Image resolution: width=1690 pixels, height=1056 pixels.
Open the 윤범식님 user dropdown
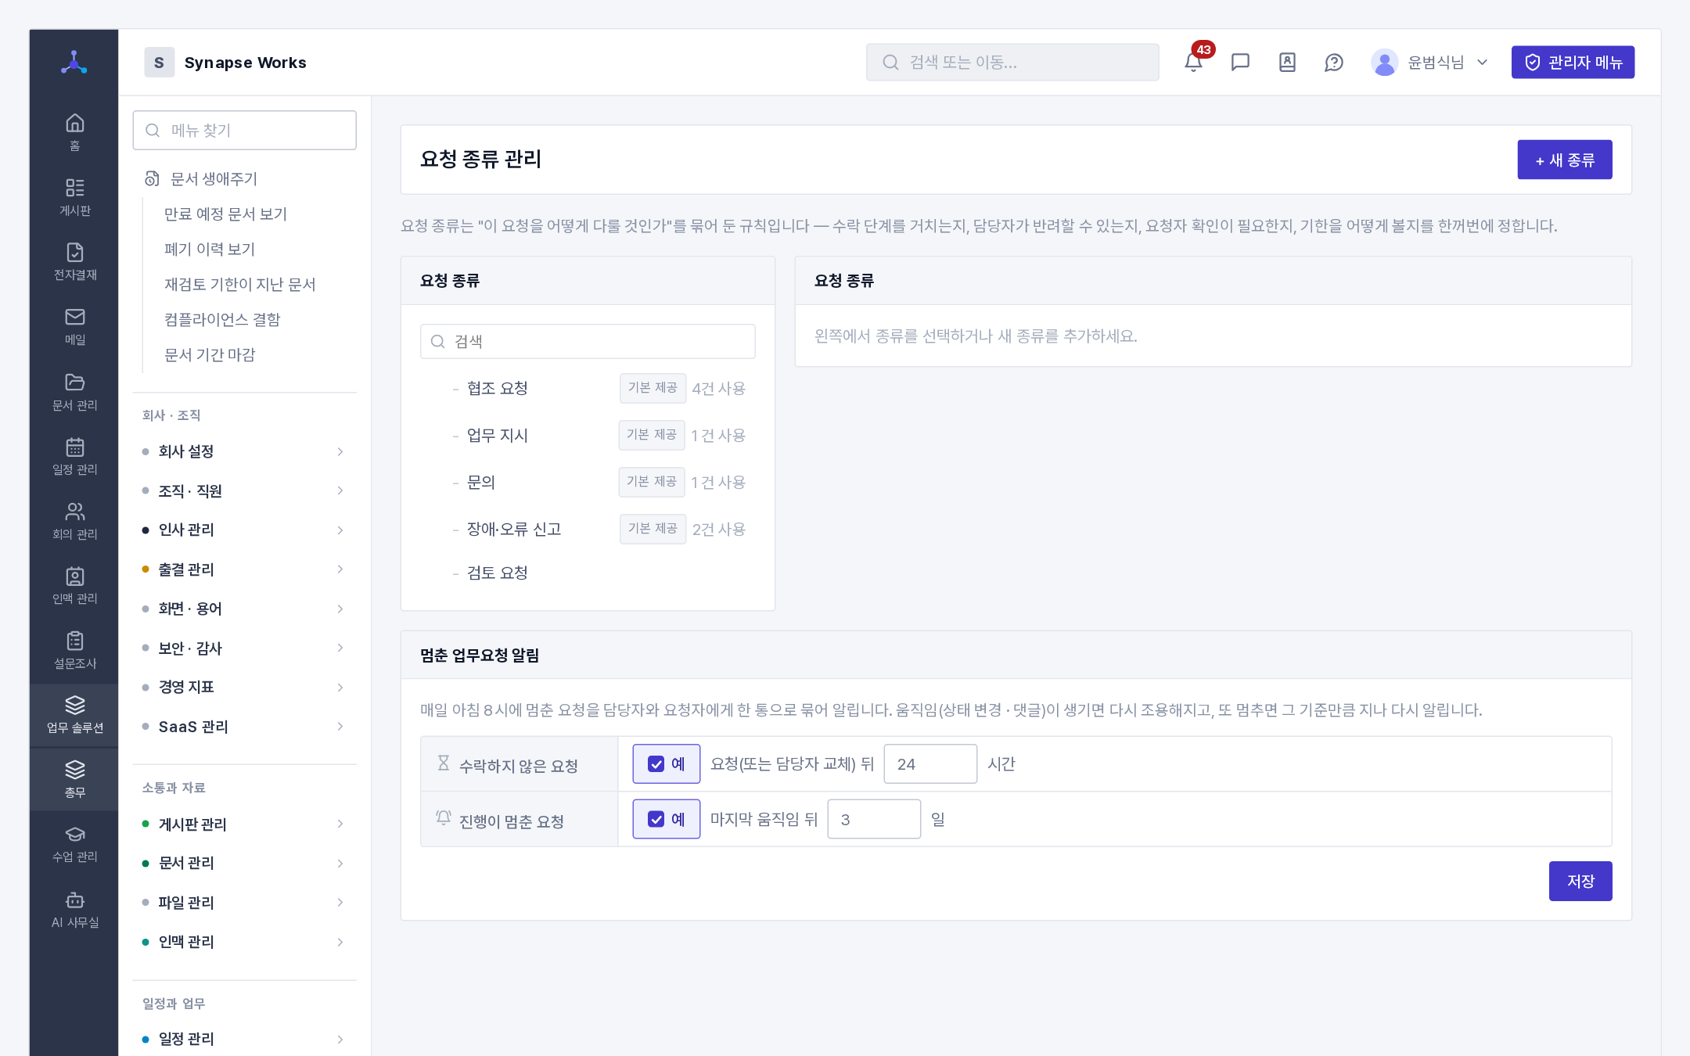click(x=1429, y=63)
